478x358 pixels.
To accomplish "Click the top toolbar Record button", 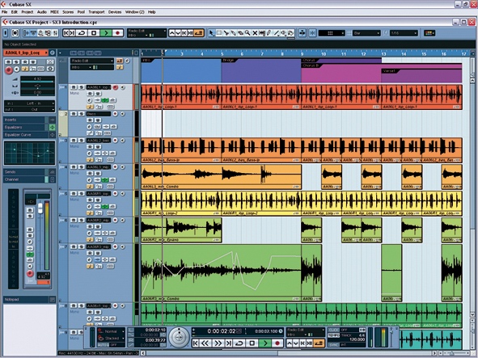I will [117, 33].
